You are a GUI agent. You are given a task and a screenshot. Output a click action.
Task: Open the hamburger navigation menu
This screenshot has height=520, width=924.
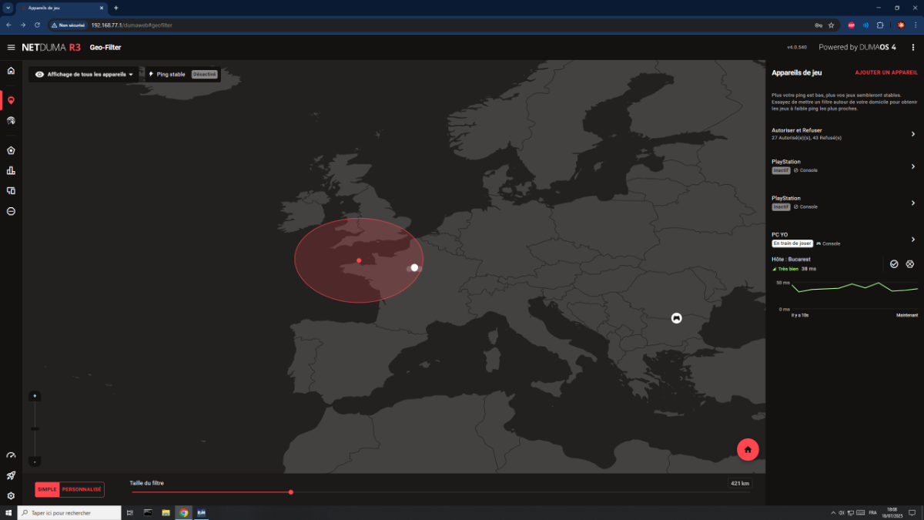click(x=11, y=47)
